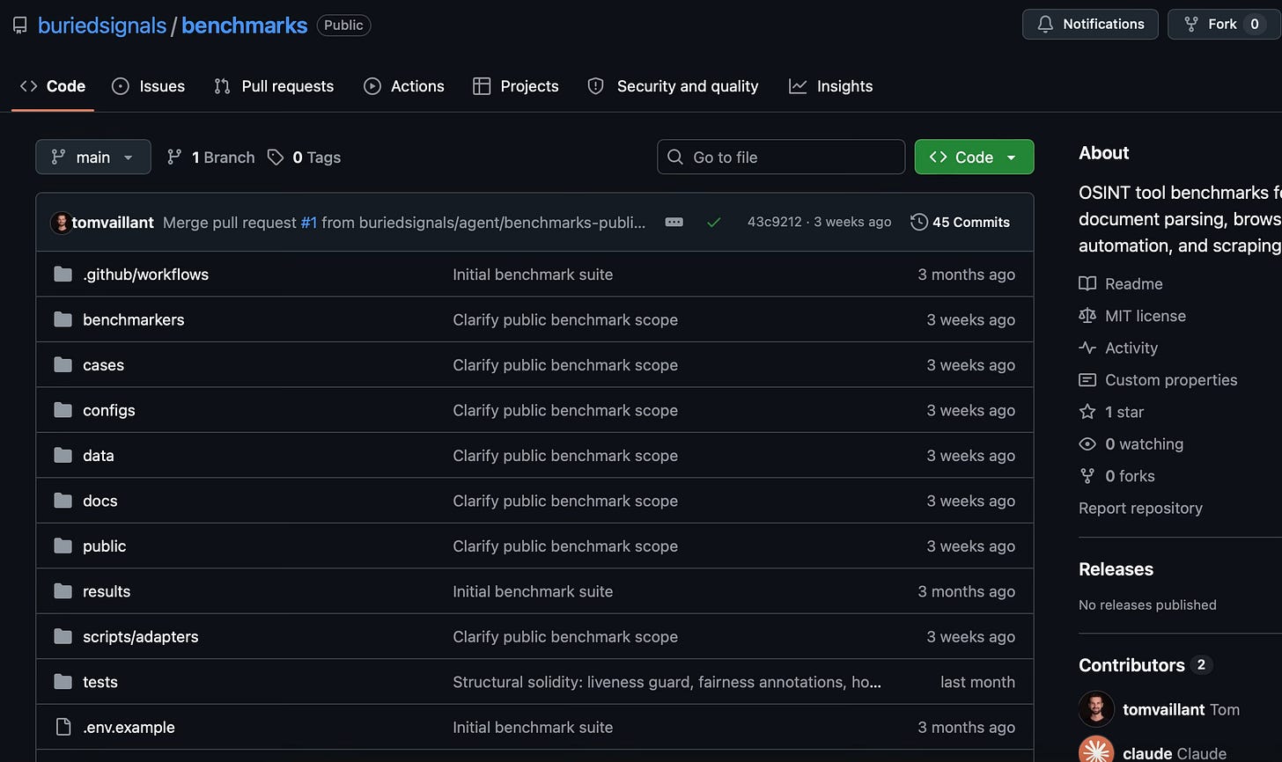Screen dimensions: 1282x762
Task: Open the MIT license link
Action: [1132, 316]
